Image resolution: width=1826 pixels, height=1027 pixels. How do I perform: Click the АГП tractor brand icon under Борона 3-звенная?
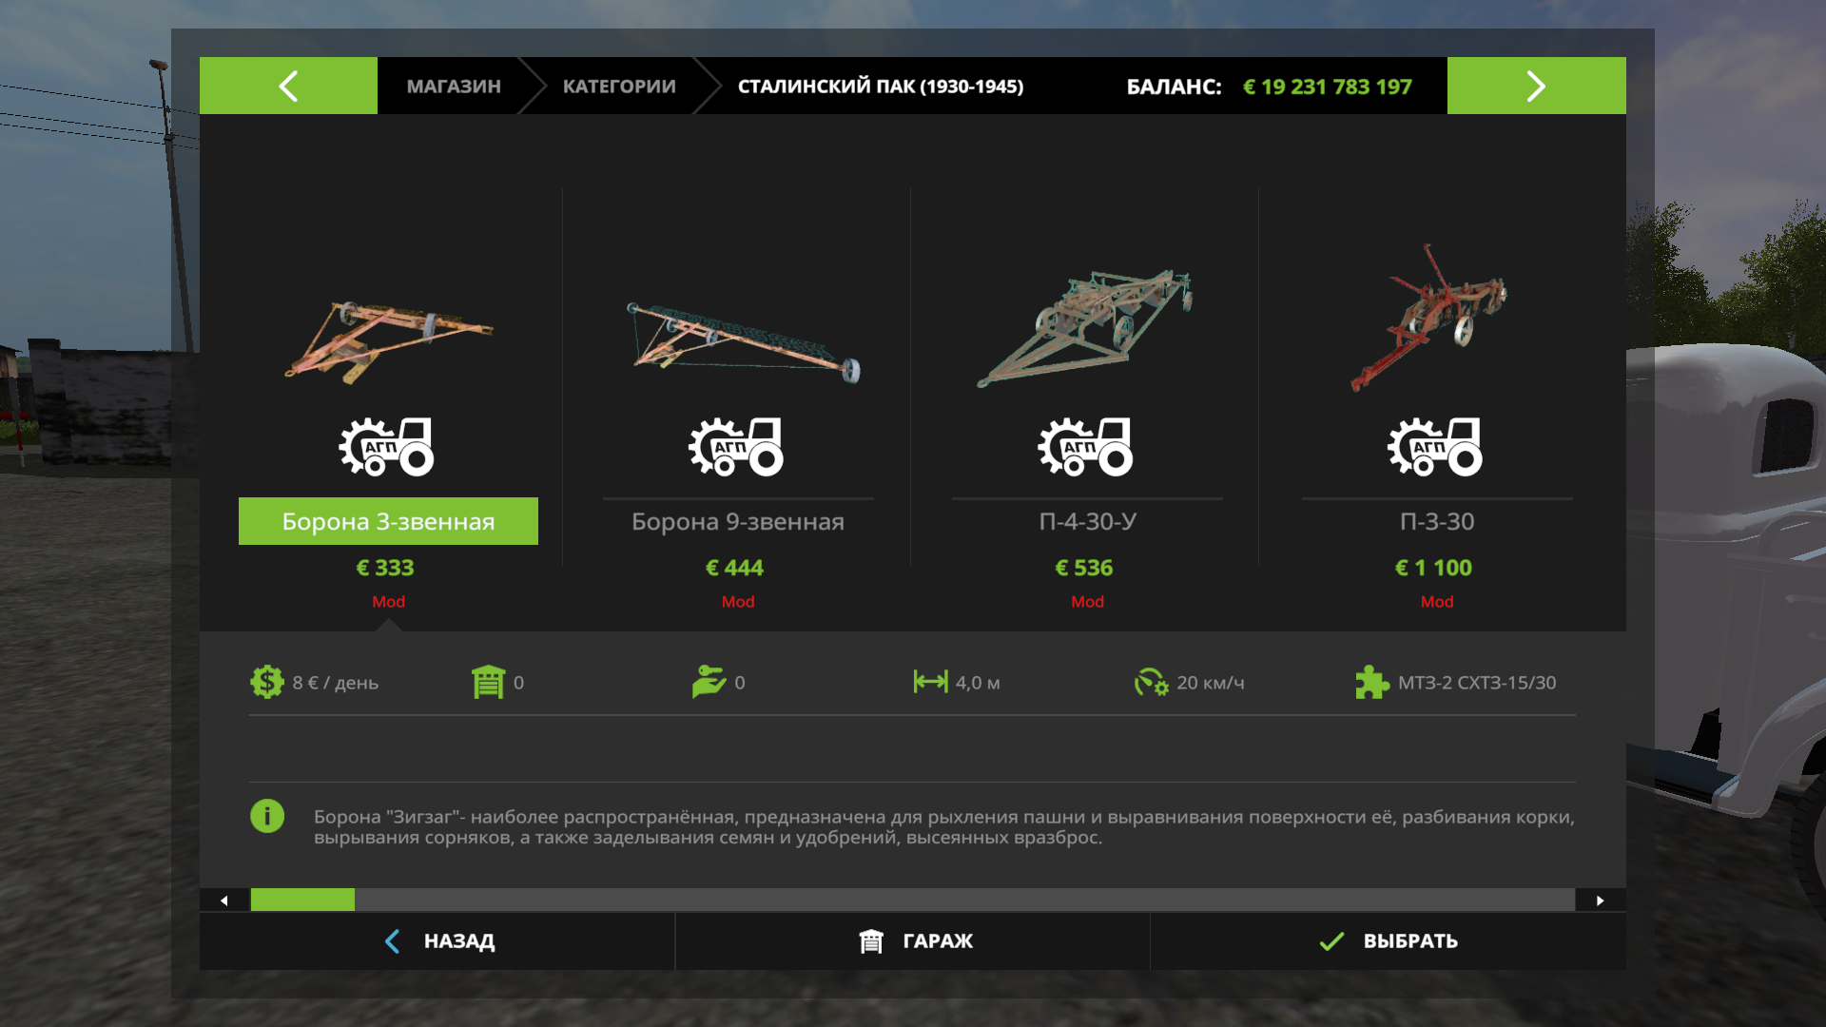tap(387, 446)
